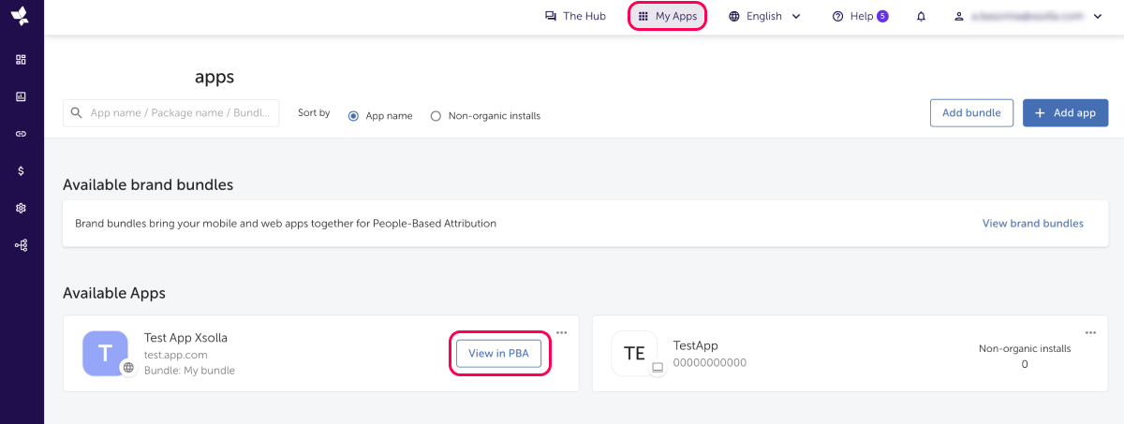Click the View brand bundles link
1124x424 pixels.
(1032, 224)
